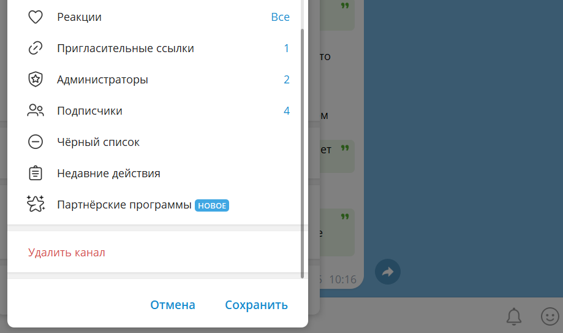563x333 pixels.
Task: Click the "Все" value for Реакции
Action: pyautogui.click(x=280, y=17)
